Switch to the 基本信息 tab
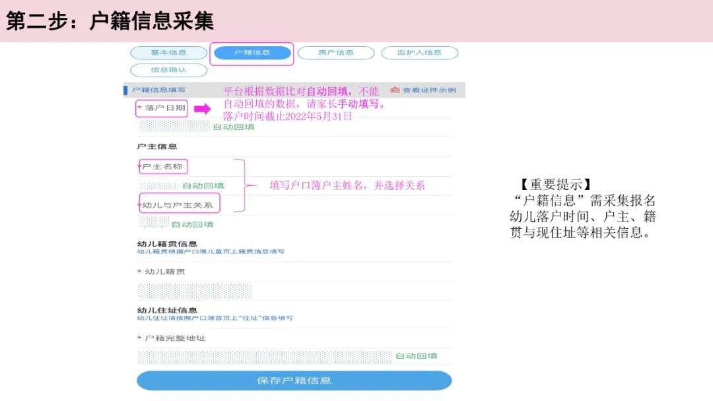 coord(168,53)
